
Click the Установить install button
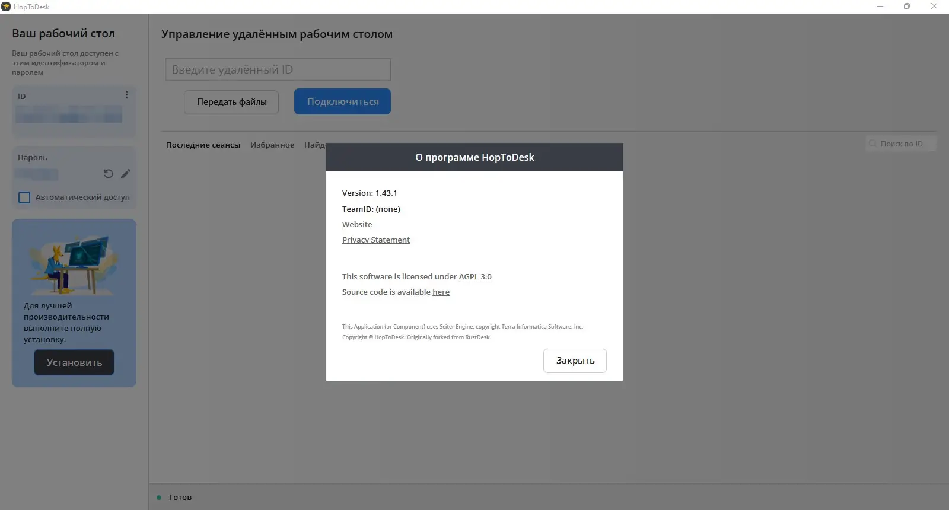point(74,362)
